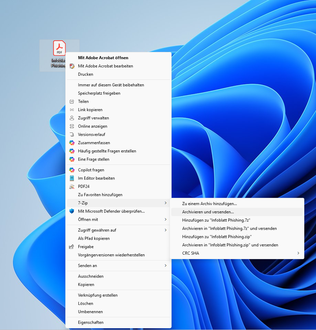Open Versionsverlauf entry
Screen dimensions: 316x330
pos(118,135)
